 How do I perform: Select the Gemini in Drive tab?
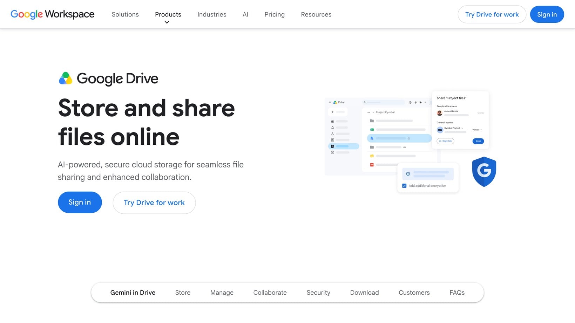(x=133, y=293)
